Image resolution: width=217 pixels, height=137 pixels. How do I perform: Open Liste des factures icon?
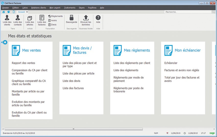[x=42, y=18]
